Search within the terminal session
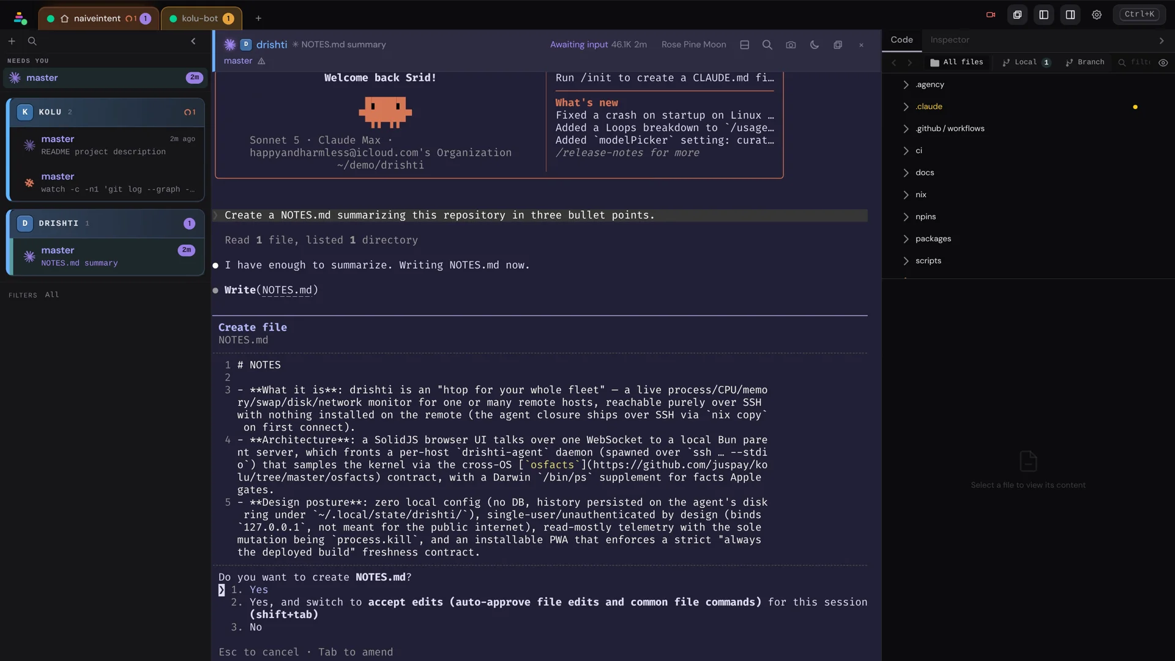This screenshot has height=661, width=1175. point(767,45)
